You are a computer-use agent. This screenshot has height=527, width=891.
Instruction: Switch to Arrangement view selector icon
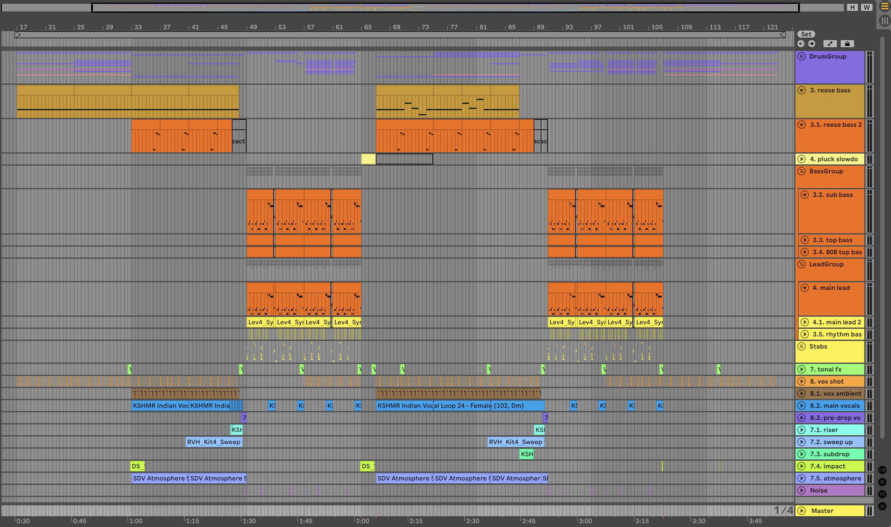pos(884,7)
